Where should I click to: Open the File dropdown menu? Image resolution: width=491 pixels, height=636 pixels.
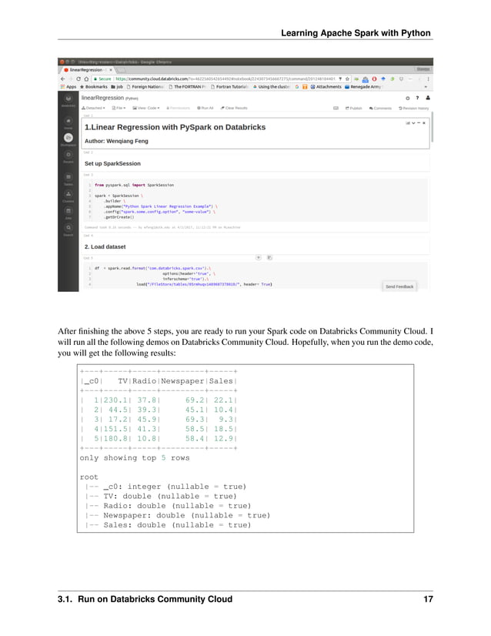tap(119, 109)
